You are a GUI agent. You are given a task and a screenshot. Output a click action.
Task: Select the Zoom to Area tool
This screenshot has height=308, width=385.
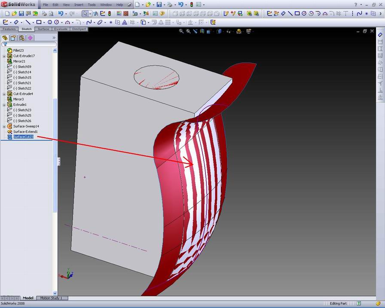(188, 31)
